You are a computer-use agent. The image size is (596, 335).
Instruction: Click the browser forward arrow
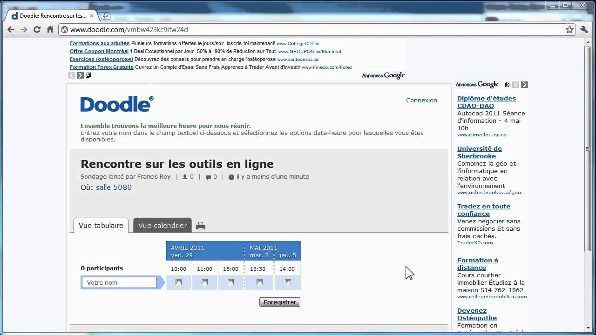(x=24, y=29)
